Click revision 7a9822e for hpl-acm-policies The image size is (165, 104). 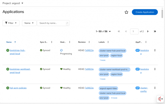pos(89,88)
